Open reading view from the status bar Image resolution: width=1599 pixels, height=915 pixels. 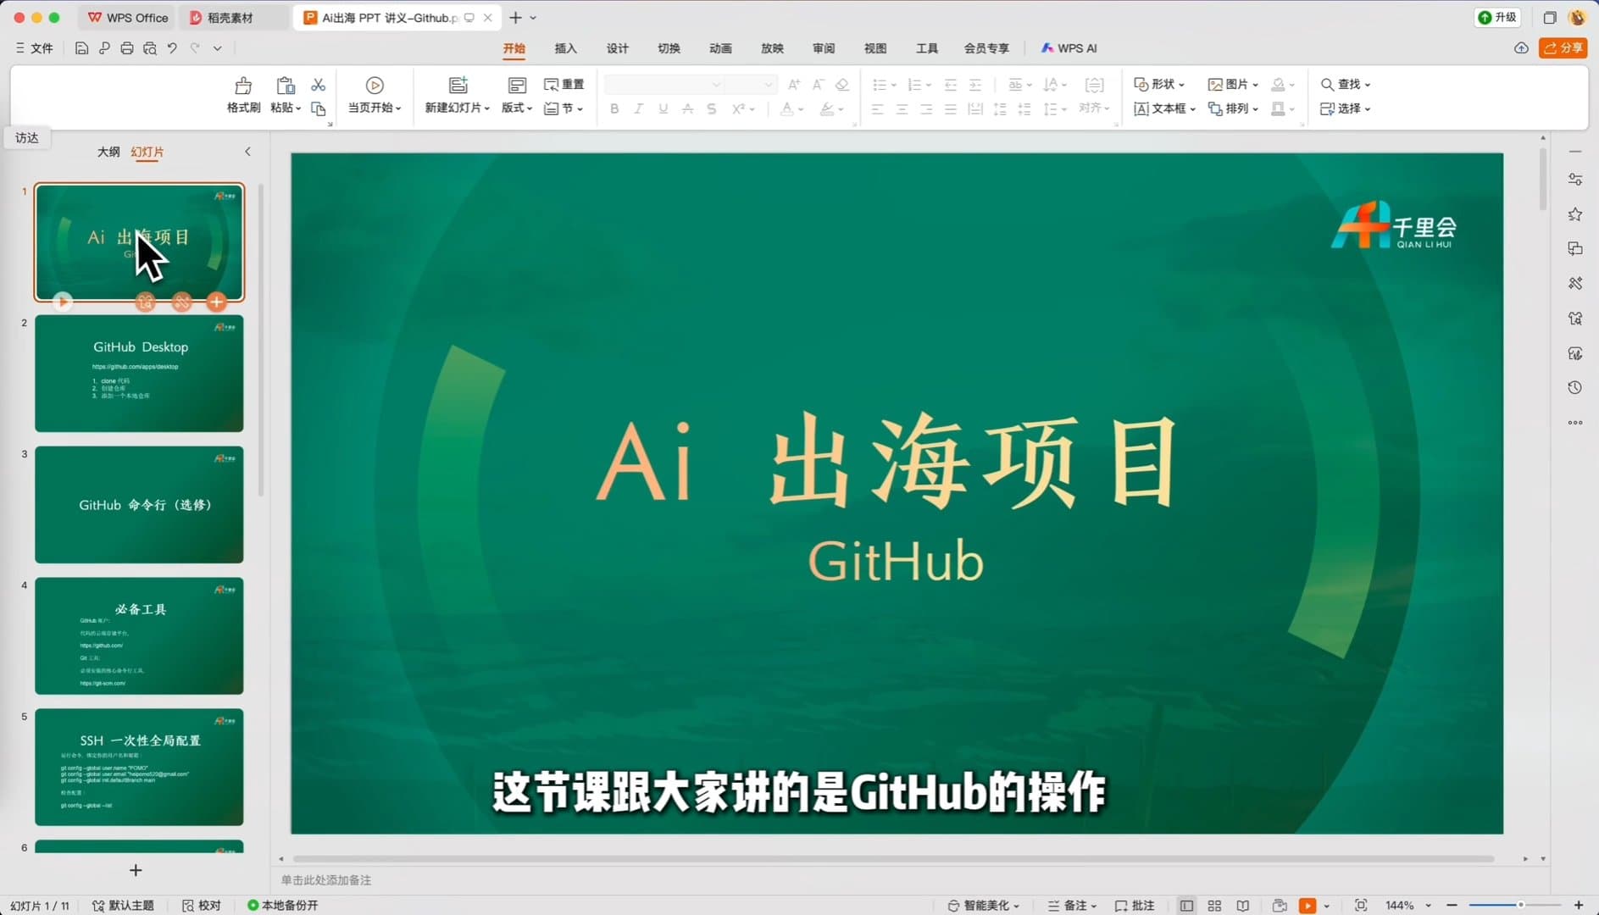[x=1242, y=905]
